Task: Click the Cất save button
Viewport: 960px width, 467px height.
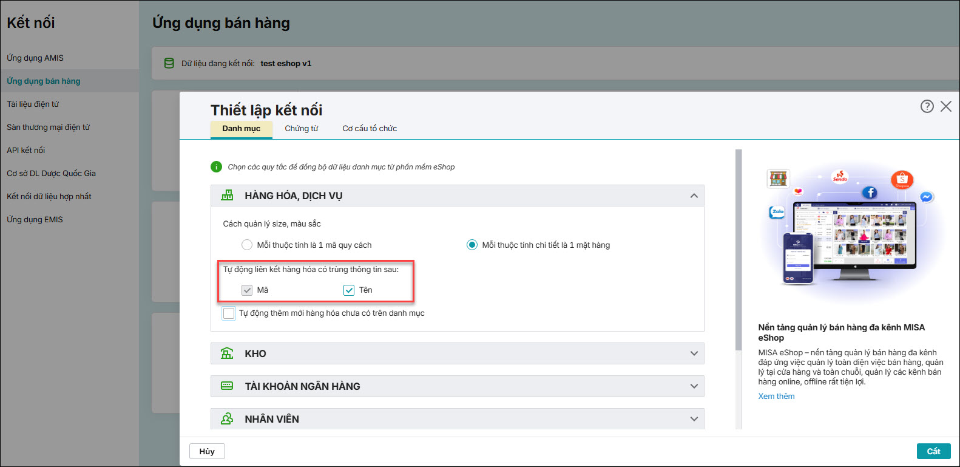Action: 933,451
